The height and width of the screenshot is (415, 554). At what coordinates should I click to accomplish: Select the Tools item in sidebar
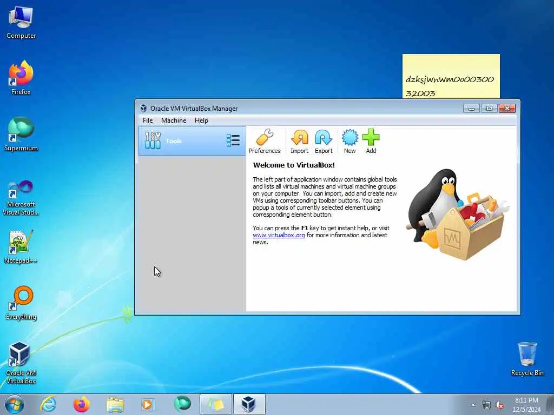pos(192,141)
